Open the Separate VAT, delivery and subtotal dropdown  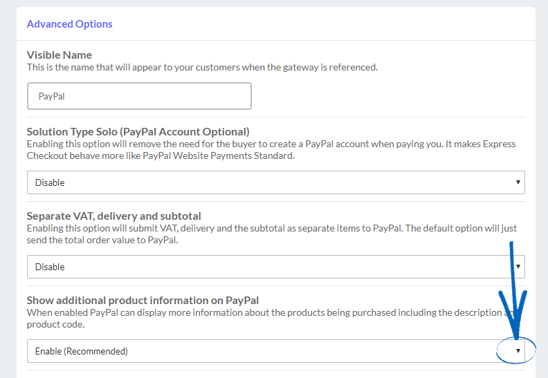275,267
